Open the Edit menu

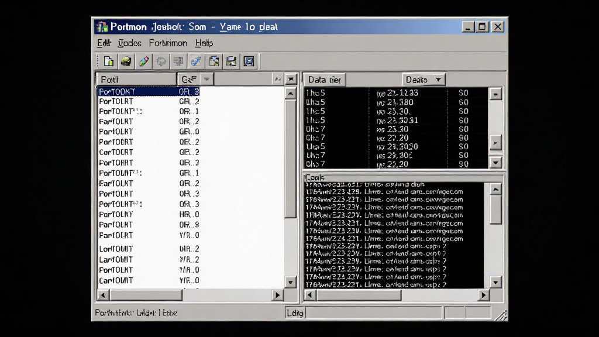pos(104,43)
